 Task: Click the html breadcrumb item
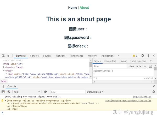point(4,81)
